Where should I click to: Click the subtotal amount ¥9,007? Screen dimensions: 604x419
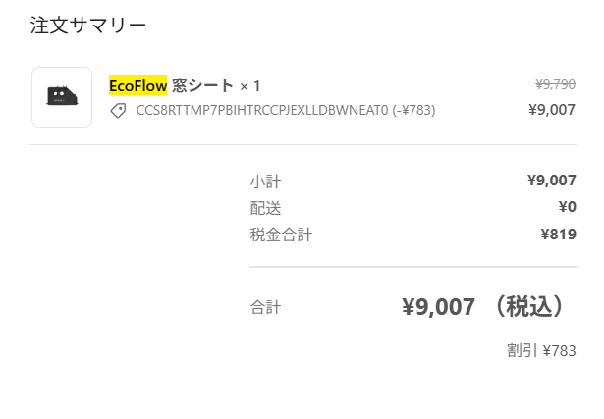click(552, 181)
